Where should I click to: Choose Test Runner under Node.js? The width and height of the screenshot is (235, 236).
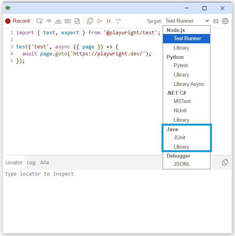point(187,39)
